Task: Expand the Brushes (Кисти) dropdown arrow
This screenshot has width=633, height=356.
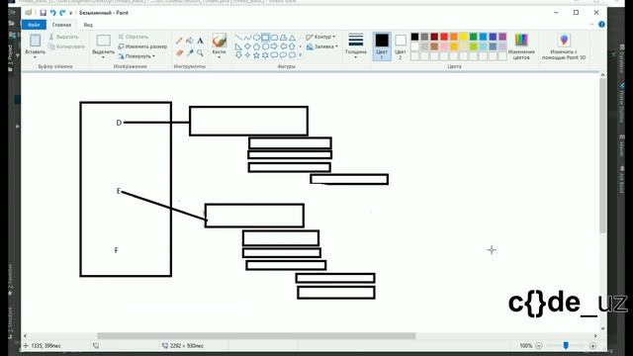Action: (220, 57)
